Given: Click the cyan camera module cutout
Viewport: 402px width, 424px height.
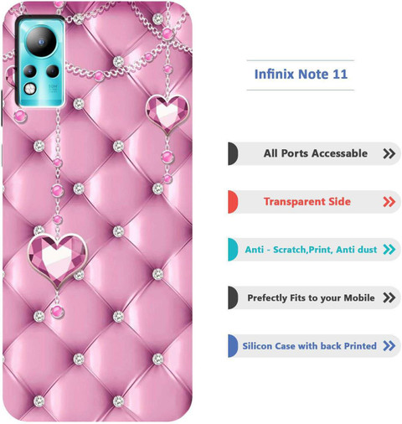Looking at the screenshot, I should click(41, 61).
